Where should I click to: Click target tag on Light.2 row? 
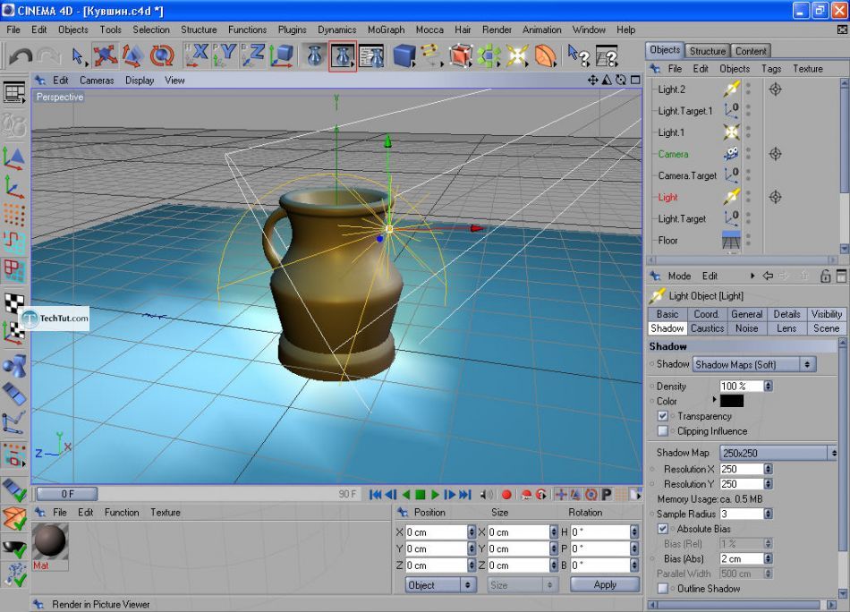click(775, 89)
